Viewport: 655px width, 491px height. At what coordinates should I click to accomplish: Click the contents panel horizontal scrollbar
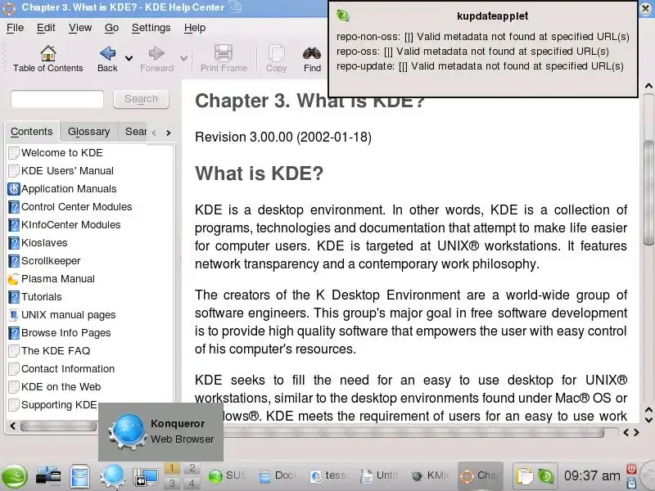pos(58,426)
